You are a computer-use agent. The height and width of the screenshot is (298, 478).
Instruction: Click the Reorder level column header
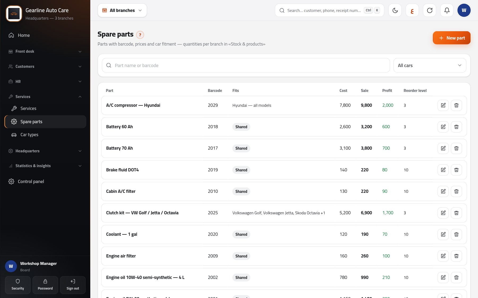(415, 91)
